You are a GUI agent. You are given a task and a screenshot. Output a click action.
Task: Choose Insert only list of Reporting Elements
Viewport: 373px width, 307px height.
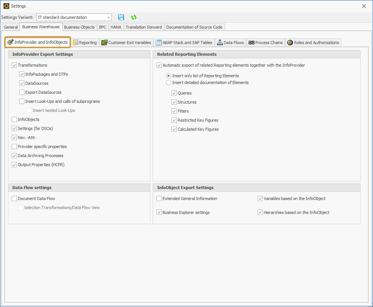click(x=168, y=75)
